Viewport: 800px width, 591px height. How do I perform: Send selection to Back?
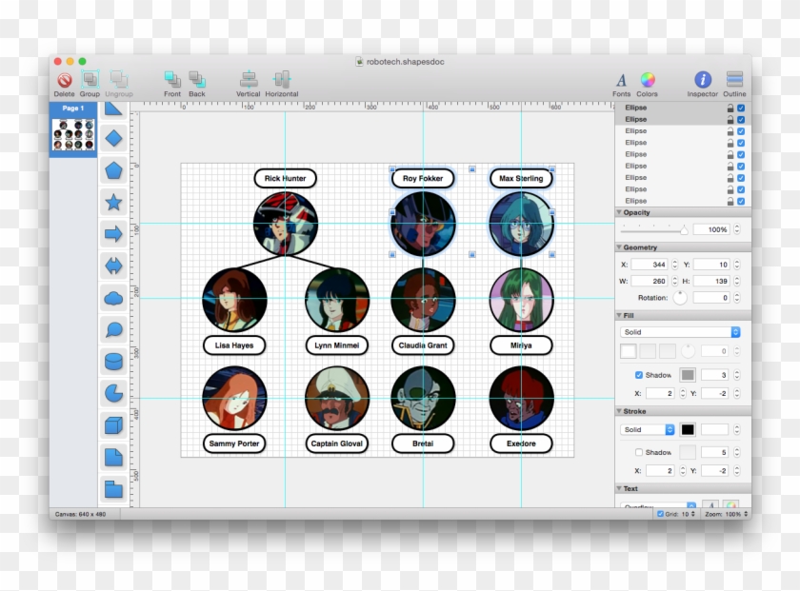(x=197, y=81)
